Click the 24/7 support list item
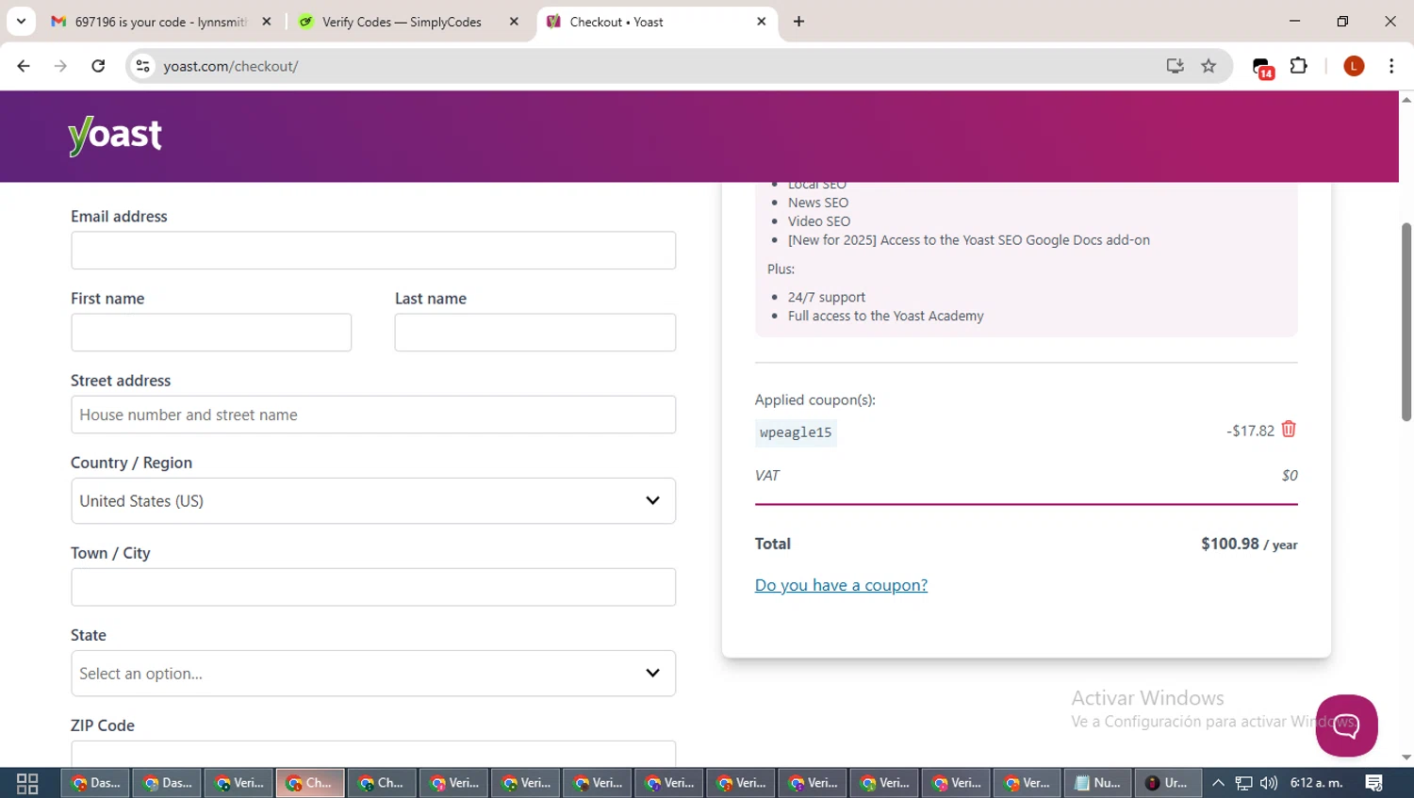This screenshot has width=1414, height=798. tap(827, 297)
